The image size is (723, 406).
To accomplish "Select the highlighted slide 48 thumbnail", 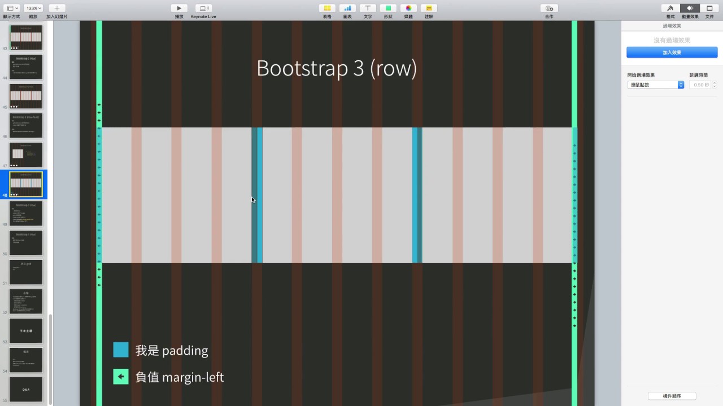I will point(26,184).
